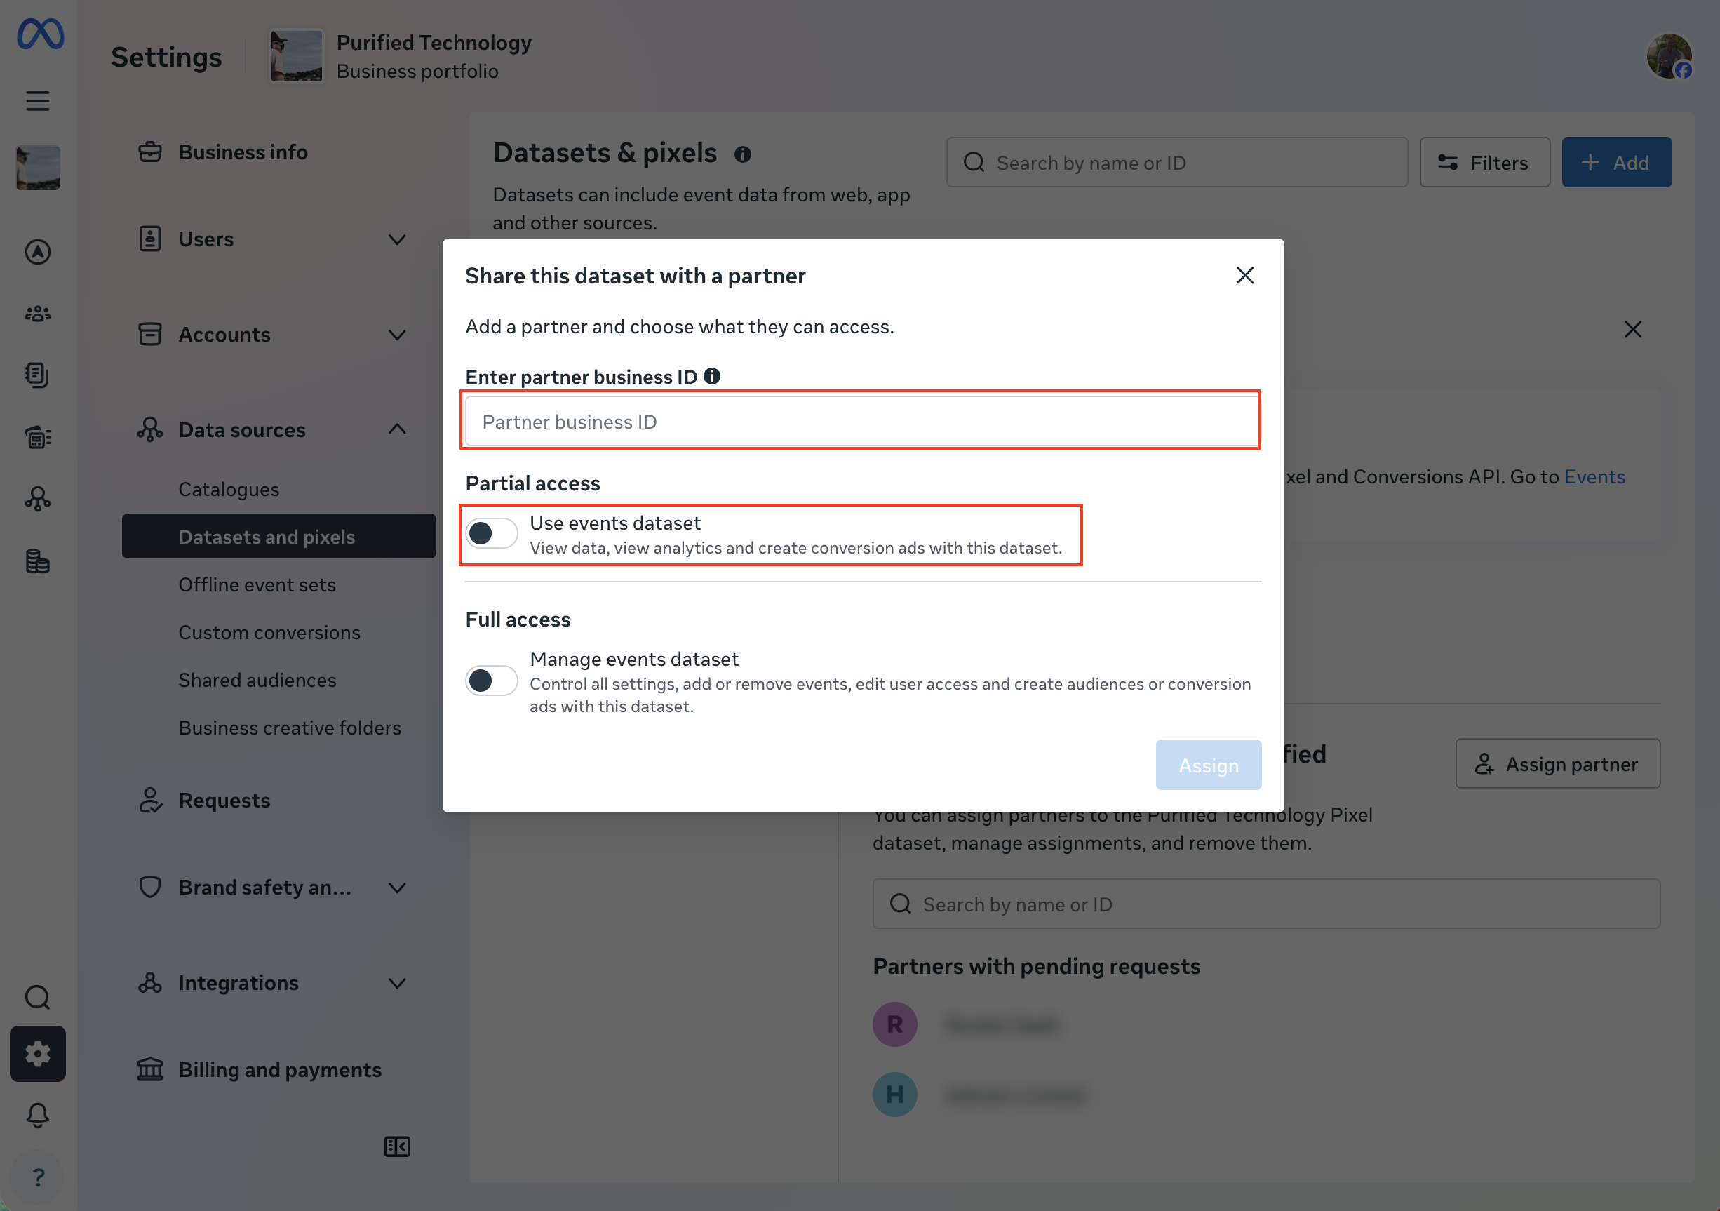The height and width of the screenshot is (1211, 1720).
Task: Click the Users card icon in sidebar
Action: point(150,240)
